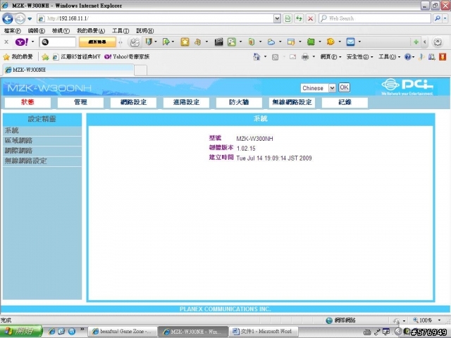Expand the address bar history dropdown
This screenshot has height=338, width=451.
click(x=277, y=19)
